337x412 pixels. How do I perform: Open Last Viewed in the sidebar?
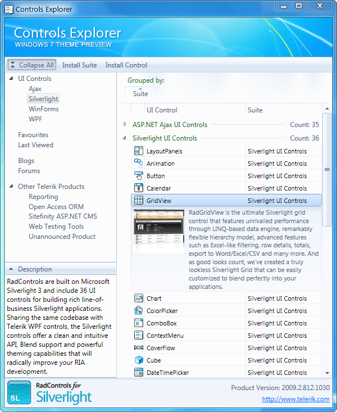click(x=35, y=145)
